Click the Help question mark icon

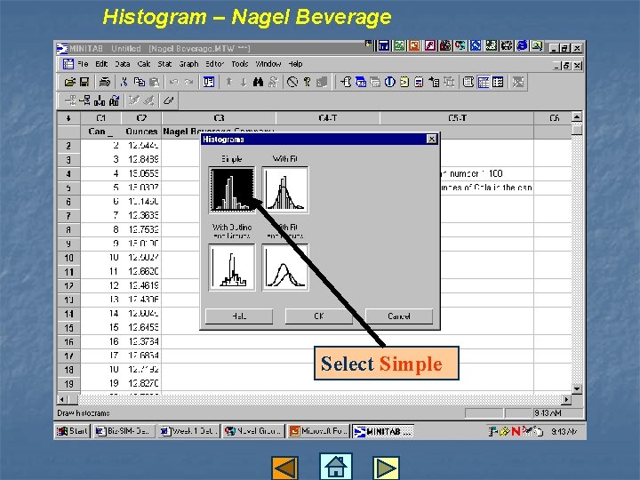tap(308, 82)
